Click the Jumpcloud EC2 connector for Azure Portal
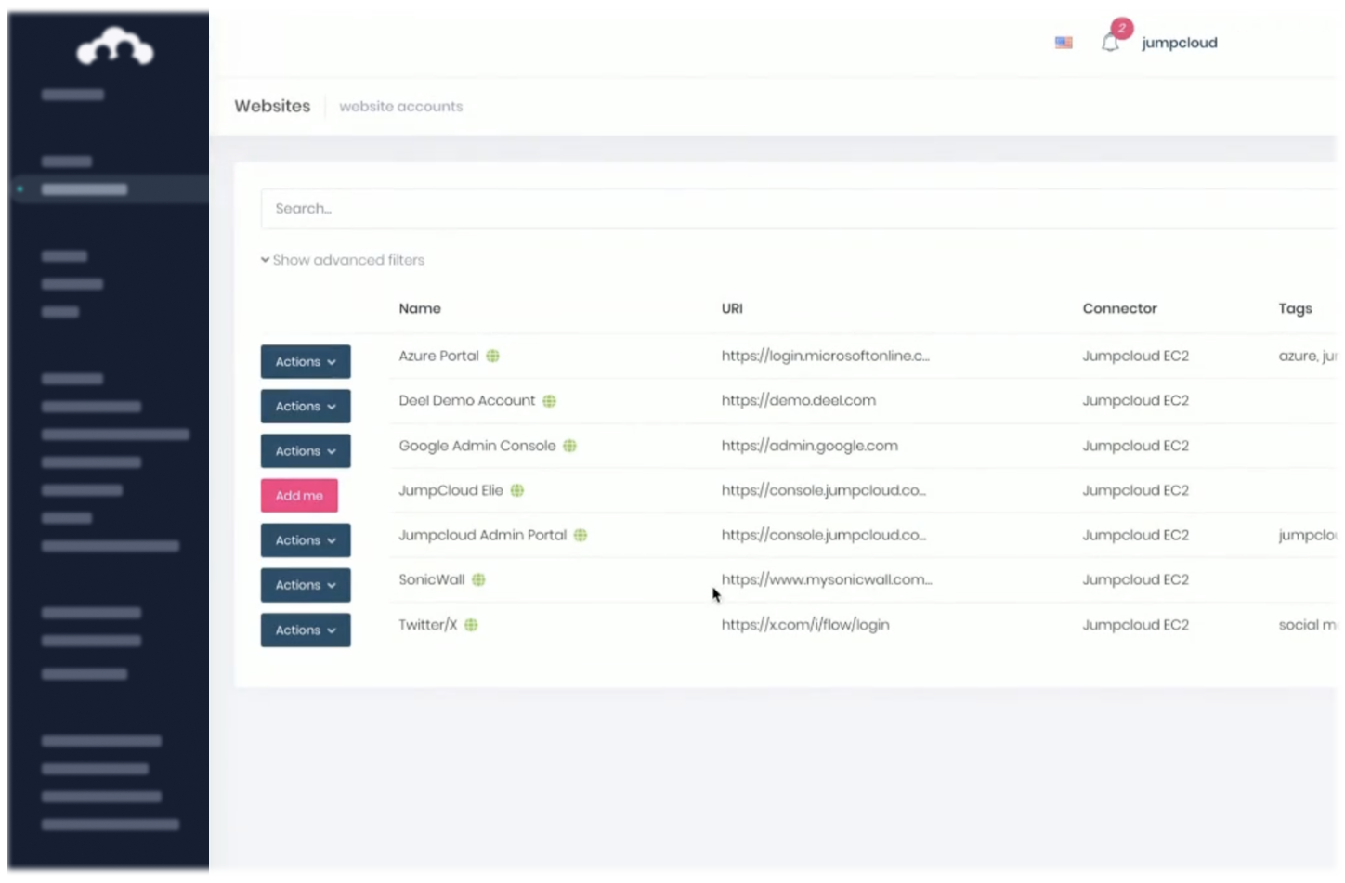Image resolution: width=1345 pixels, height=883 pixels. click(1135, 357)
